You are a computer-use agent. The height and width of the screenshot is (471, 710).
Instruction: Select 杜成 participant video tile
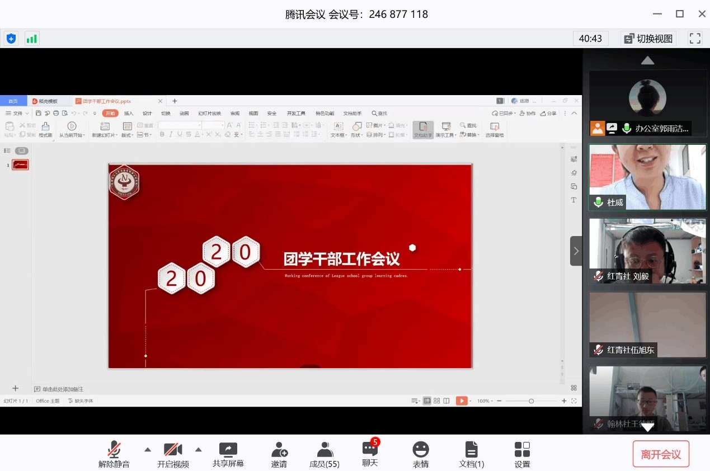[647, 177]
